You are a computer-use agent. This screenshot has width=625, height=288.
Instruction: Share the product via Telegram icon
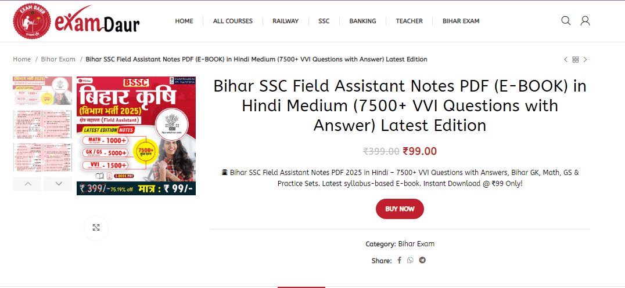(422, 261)
